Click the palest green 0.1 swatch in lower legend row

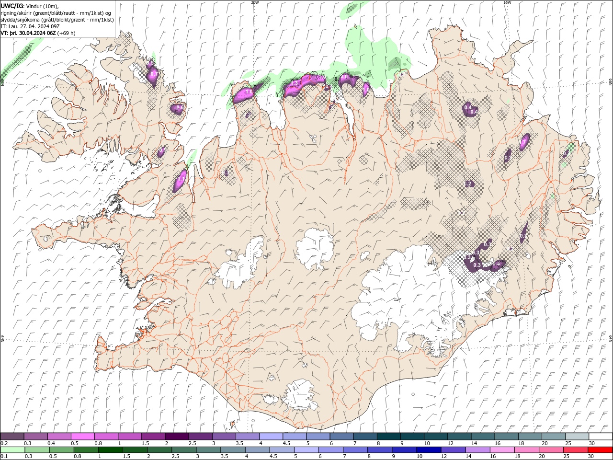(x=12, y=449)
